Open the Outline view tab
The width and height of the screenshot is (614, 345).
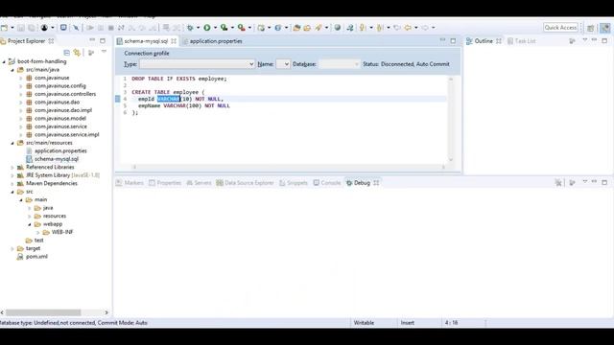(x=484, y=41)
